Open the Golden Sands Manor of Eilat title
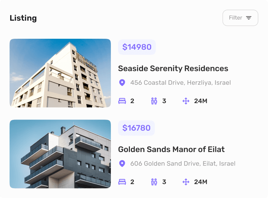268x198 pixels. pyautogui.click(x=171, y=149)
